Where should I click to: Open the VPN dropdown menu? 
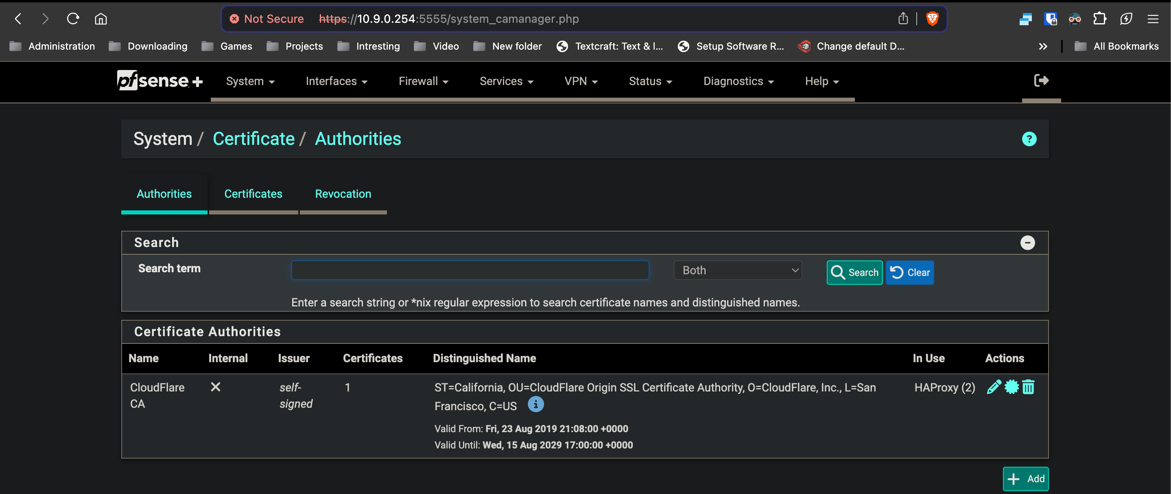(x=581, y=81)
